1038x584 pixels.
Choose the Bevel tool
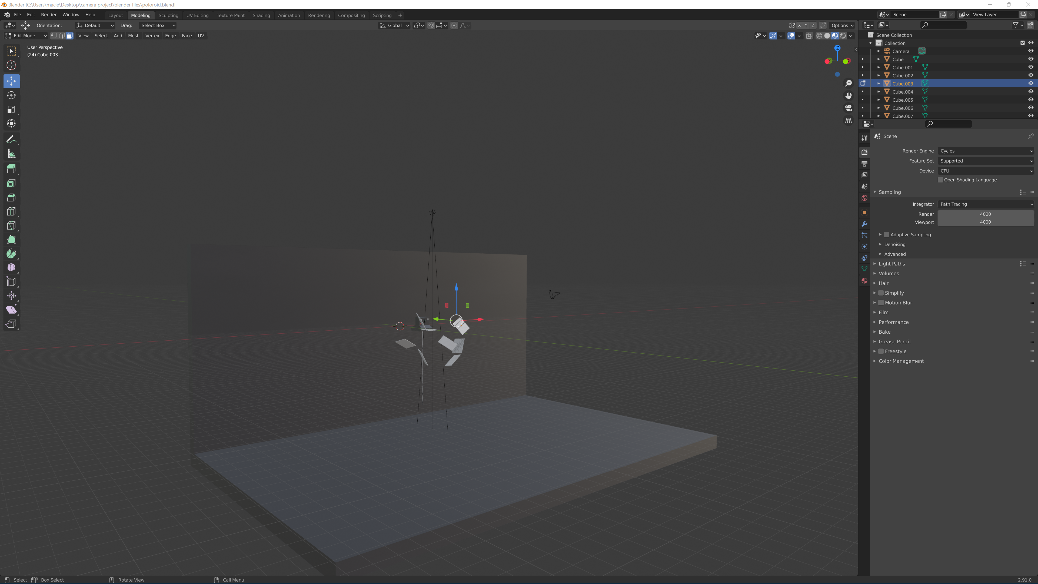click(x=11, y=197)
